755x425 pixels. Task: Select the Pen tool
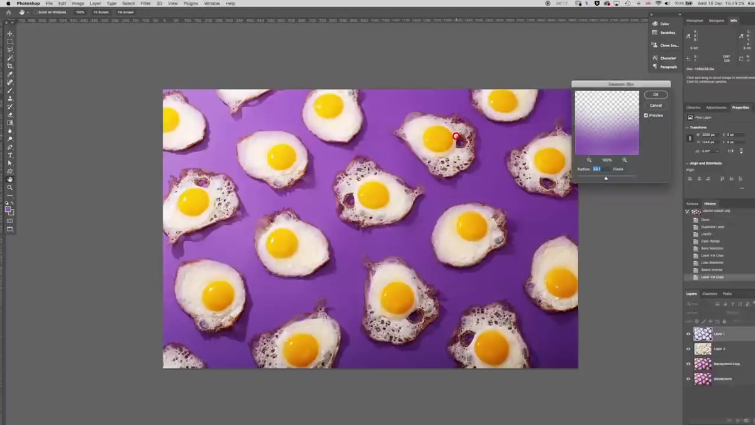(9, 147)
